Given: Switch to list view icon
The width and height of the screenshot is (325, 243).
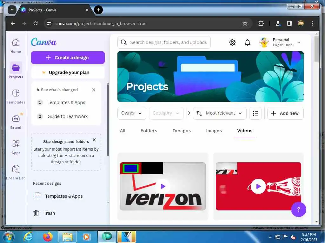Looking at the screenshot, I should tap(255, 113).
